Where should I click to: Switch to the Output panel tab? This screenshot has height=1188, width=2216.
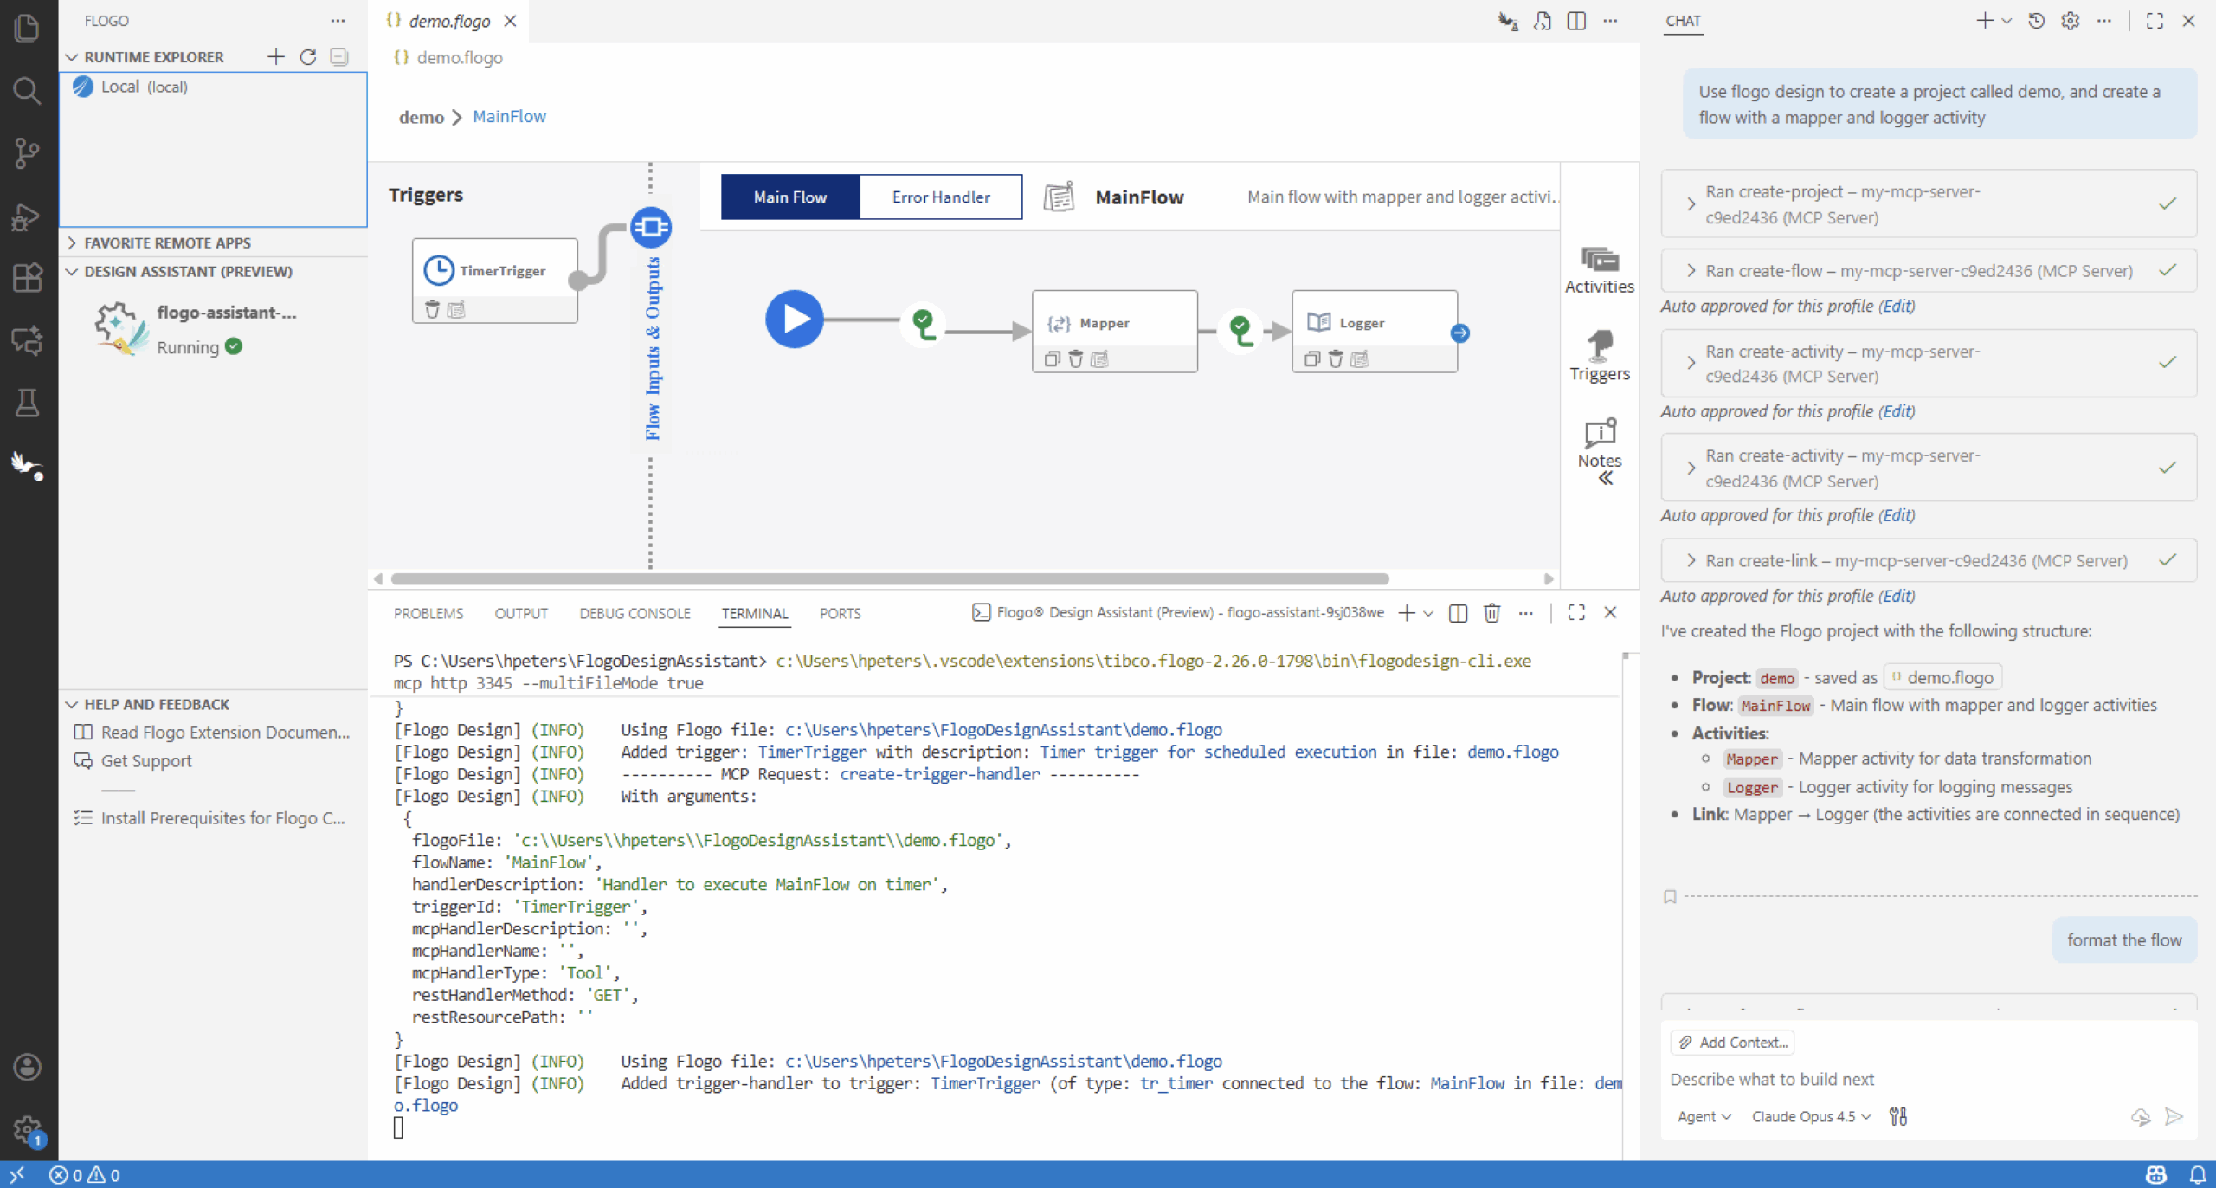coord(520,613)
